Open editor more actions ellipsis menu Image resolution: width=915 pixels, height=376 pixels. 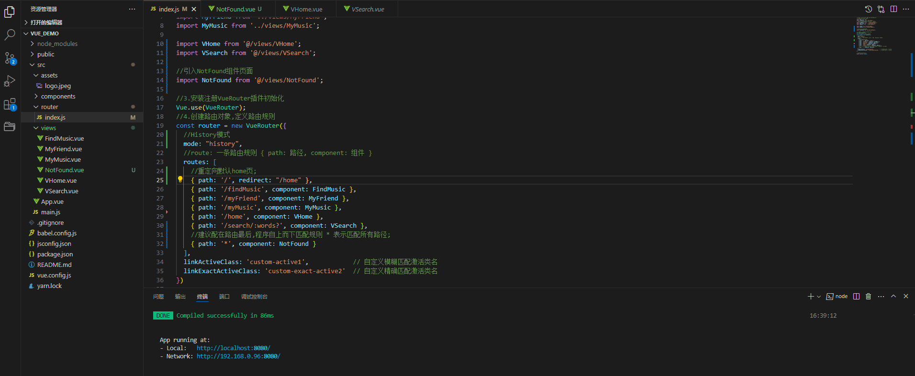(x=906, y=9)
